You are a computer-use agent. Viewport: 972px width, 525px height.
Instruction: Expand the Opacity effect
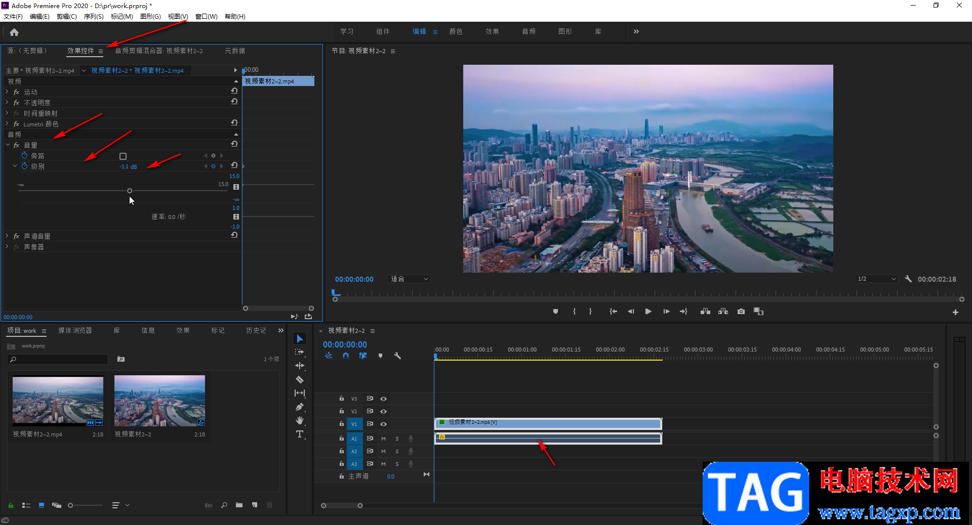[7, 102]
